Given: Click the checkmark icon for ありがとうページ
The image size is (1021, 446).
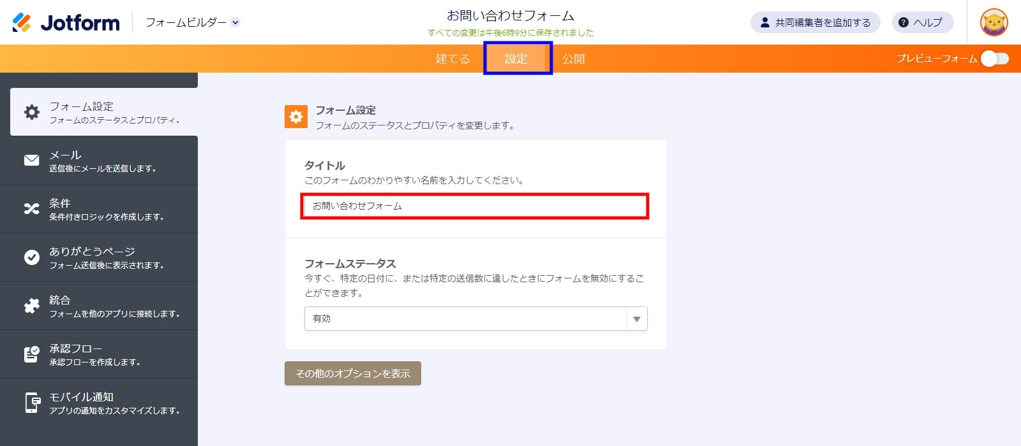Looking at the screenshot, I should 31,257.
